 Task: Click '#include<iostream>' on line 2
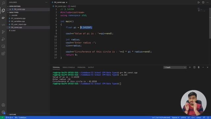[73, 13]
